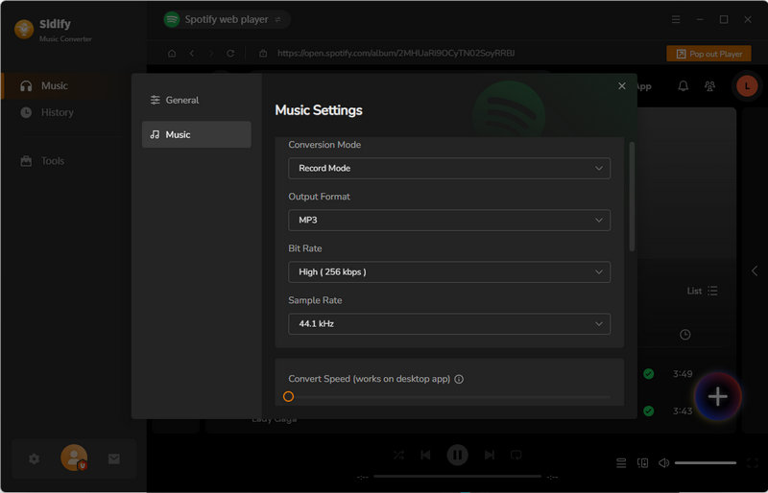Click the settings gear icon
The height and width of the screenshot is (493, 768).
pos(34,458)
